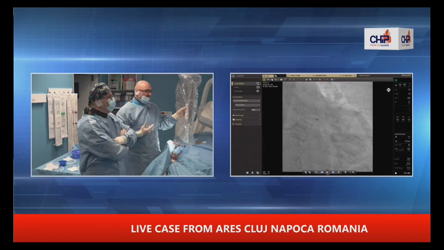Select the arrow pointer tool in toolbar

point(264,79)
